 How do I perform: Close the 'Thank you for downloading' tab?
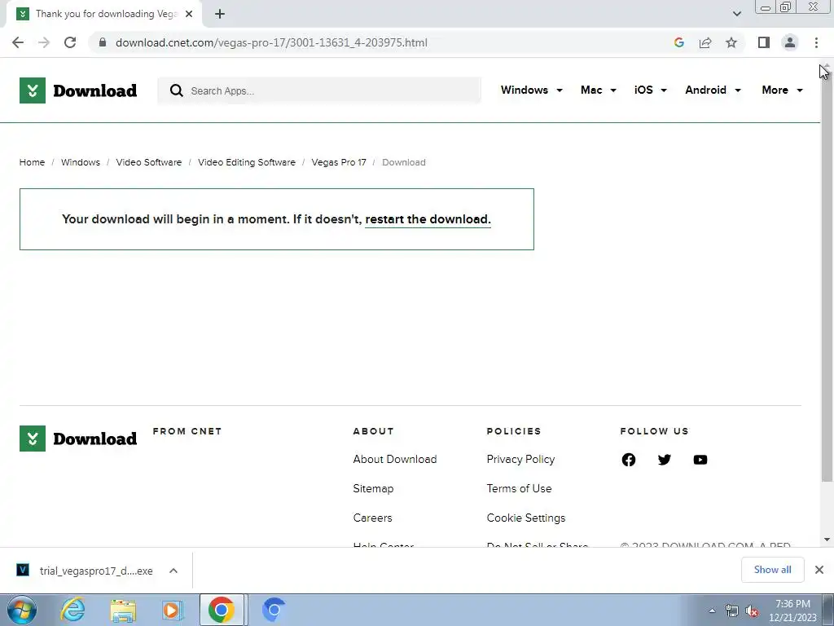pyautogui.click(x=189, y=14)
